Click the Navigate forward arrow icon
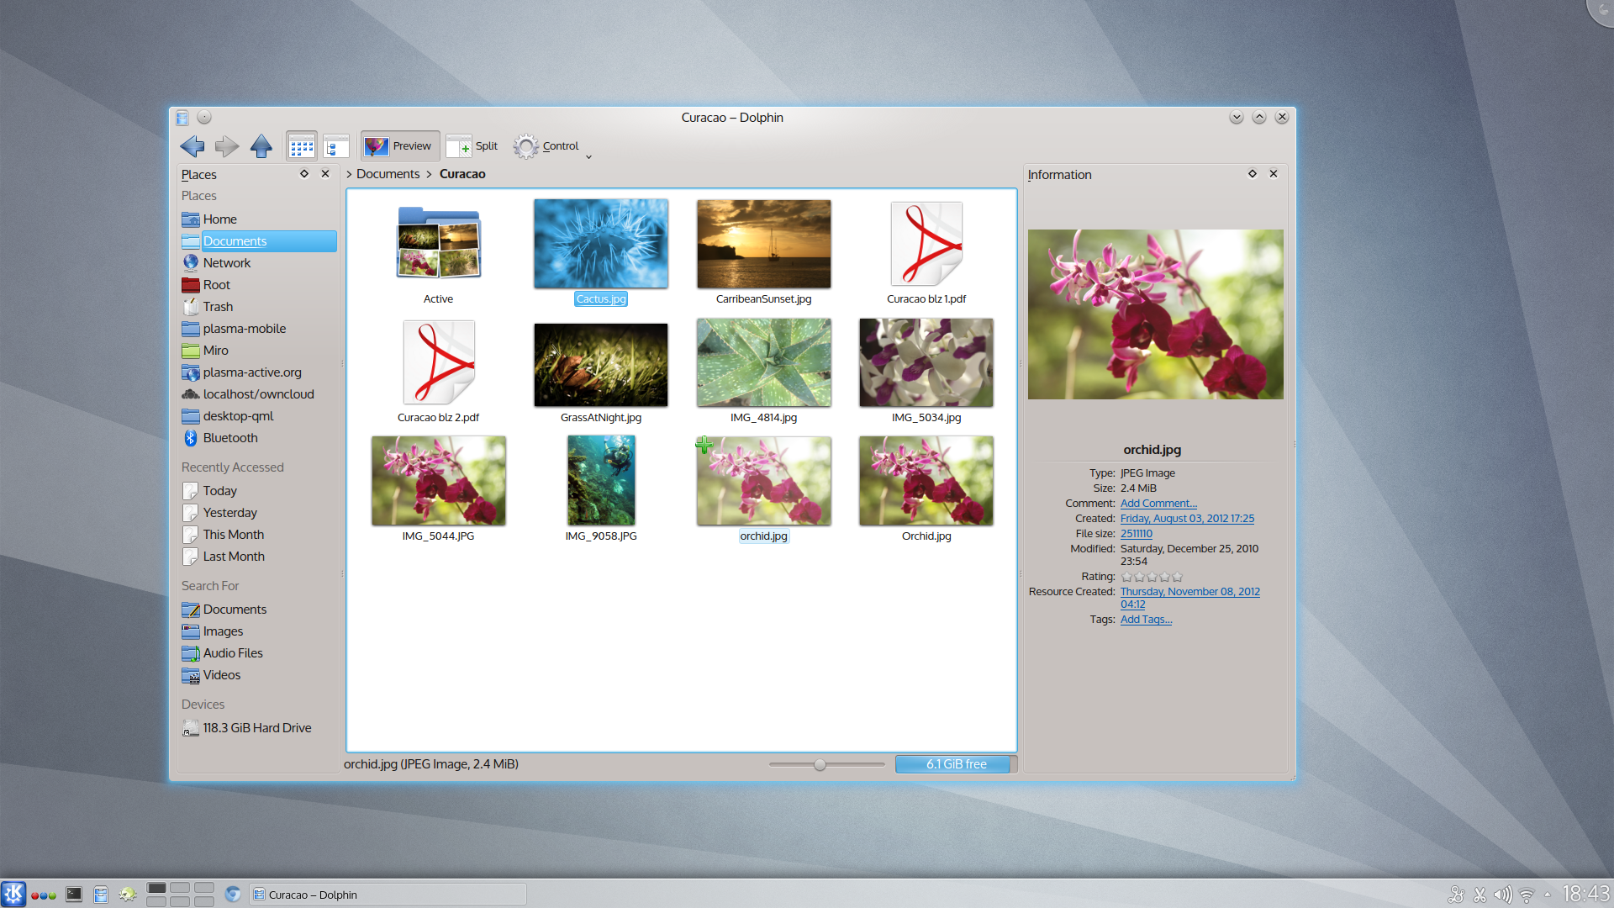1614x908 pixels. click(226, 144)
